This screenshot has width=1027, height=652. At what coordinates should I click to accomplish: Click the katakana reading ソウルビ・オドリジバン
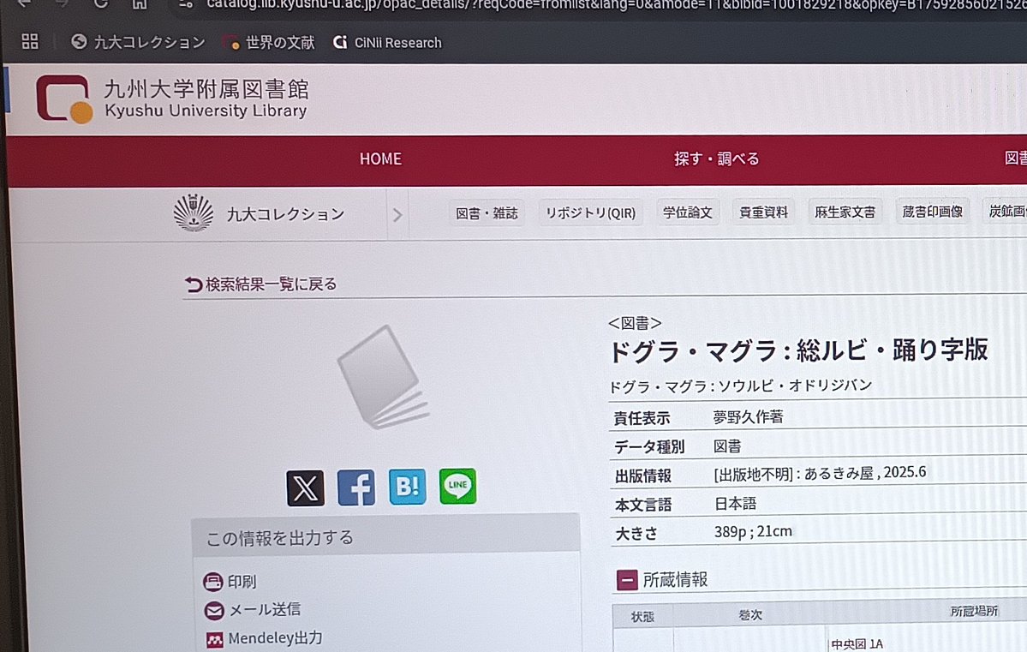(x=795, y=386)
